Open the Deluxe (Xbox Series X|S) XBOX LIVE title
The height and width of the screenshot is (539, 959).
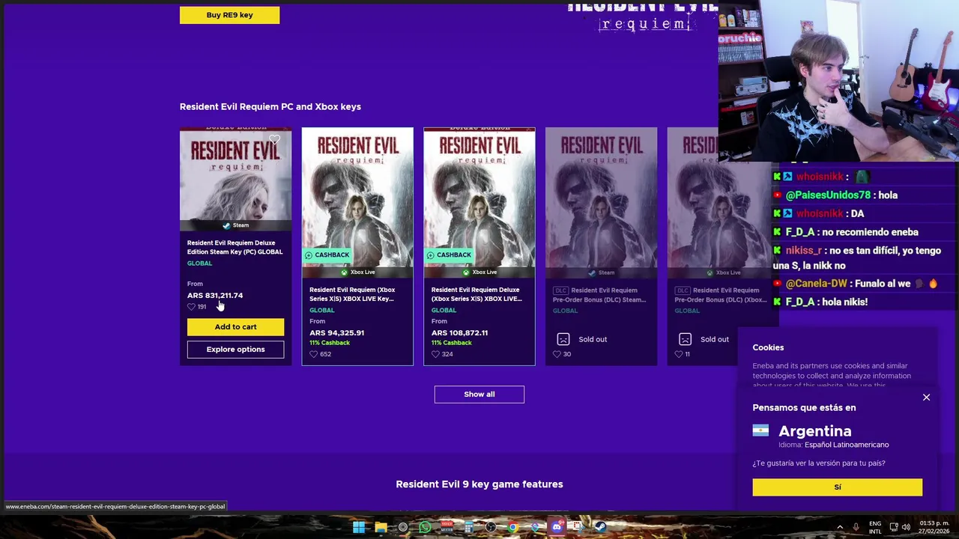pyautogui.click(x=477, y=294)
